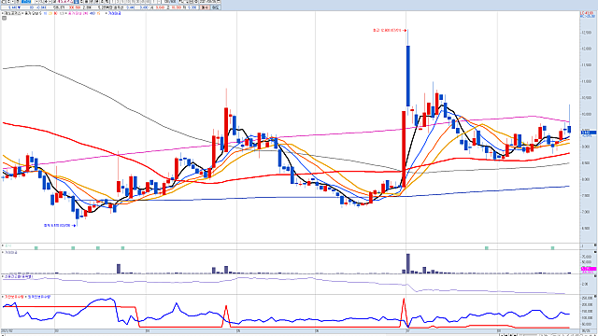Click the 12,000 price label on the right axis
This screenshot has height=336, width=598.
point(586,49)
